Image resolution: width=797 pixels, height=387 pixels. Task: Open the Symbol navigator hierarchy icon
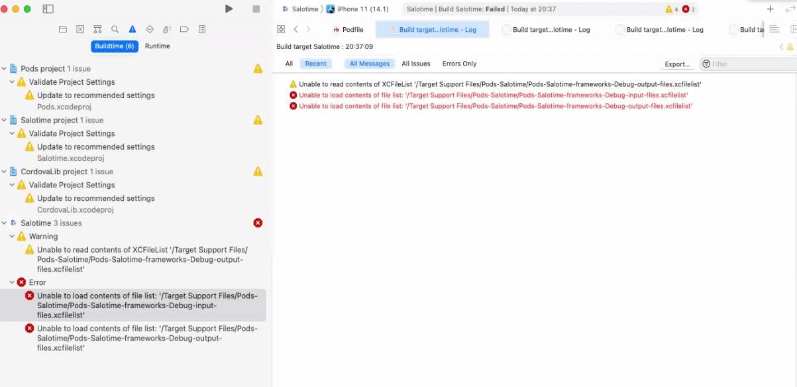[x=97, y=29]
